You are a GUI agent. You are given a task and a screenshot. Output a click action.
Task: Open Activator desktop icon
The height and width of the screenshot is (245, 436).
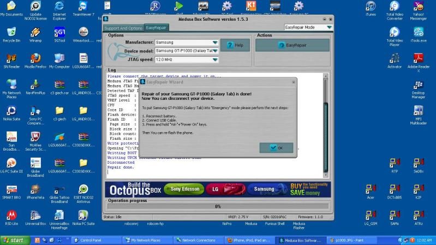(395, 61)
